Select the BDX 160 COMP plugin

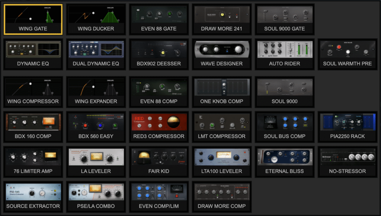coord(33,127)
